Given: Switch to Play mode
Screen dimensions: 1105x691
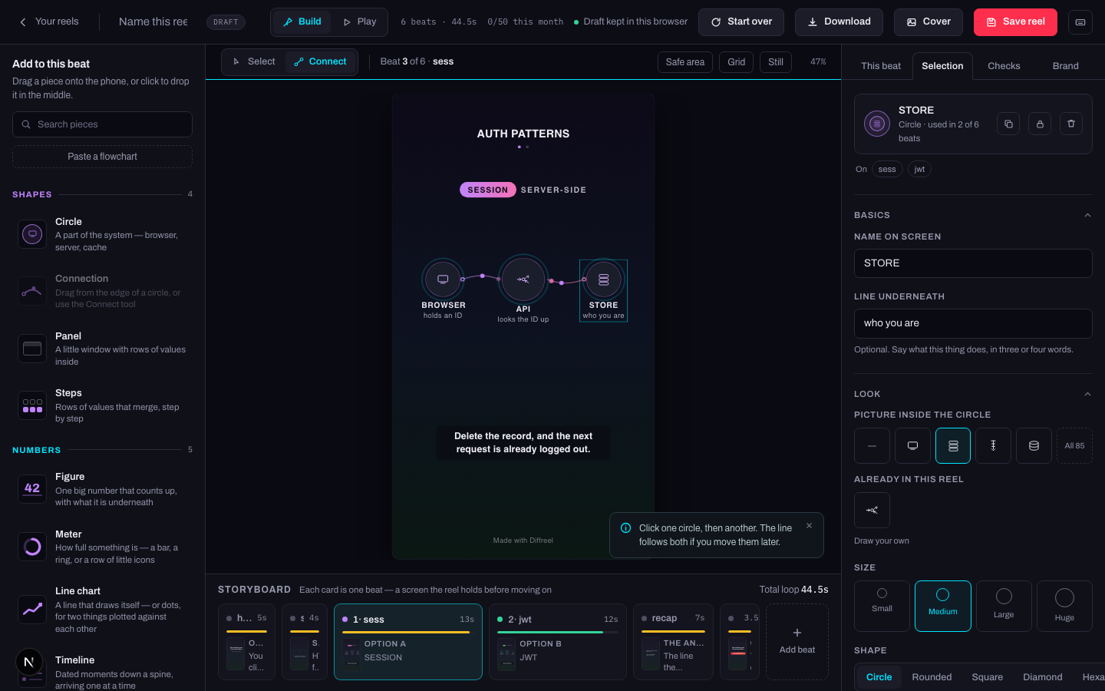Looking at the screenshot, I should tap(359, 21).
